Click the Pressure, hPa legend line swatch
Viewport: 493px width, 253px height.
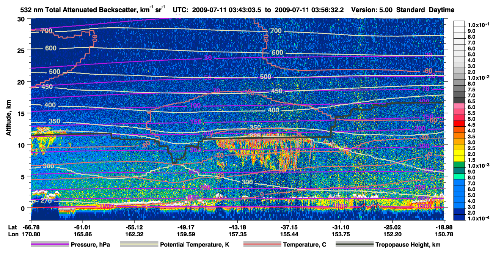click(x=50, y=244)
